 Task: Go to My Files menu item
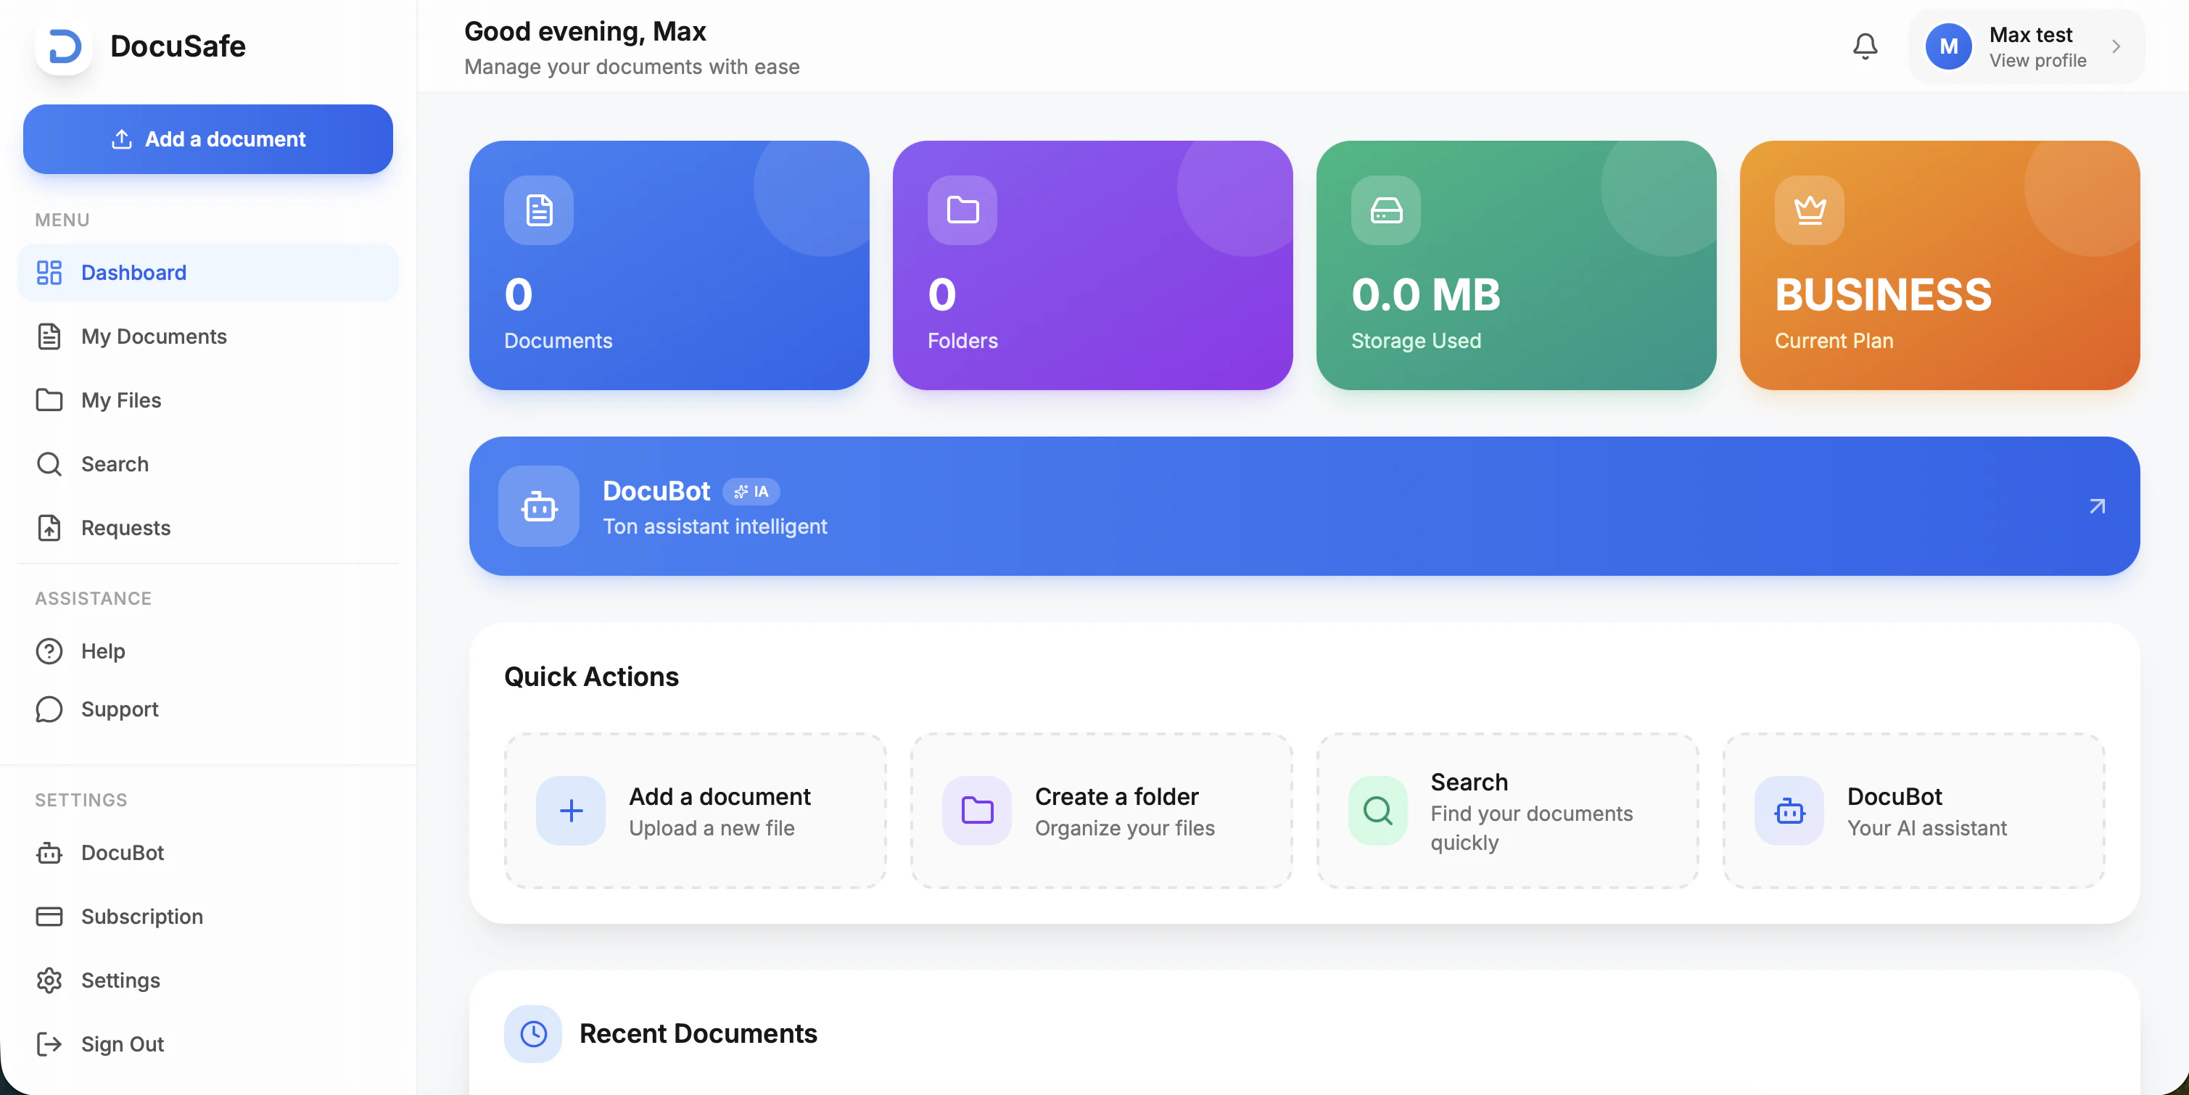[120, 400]
